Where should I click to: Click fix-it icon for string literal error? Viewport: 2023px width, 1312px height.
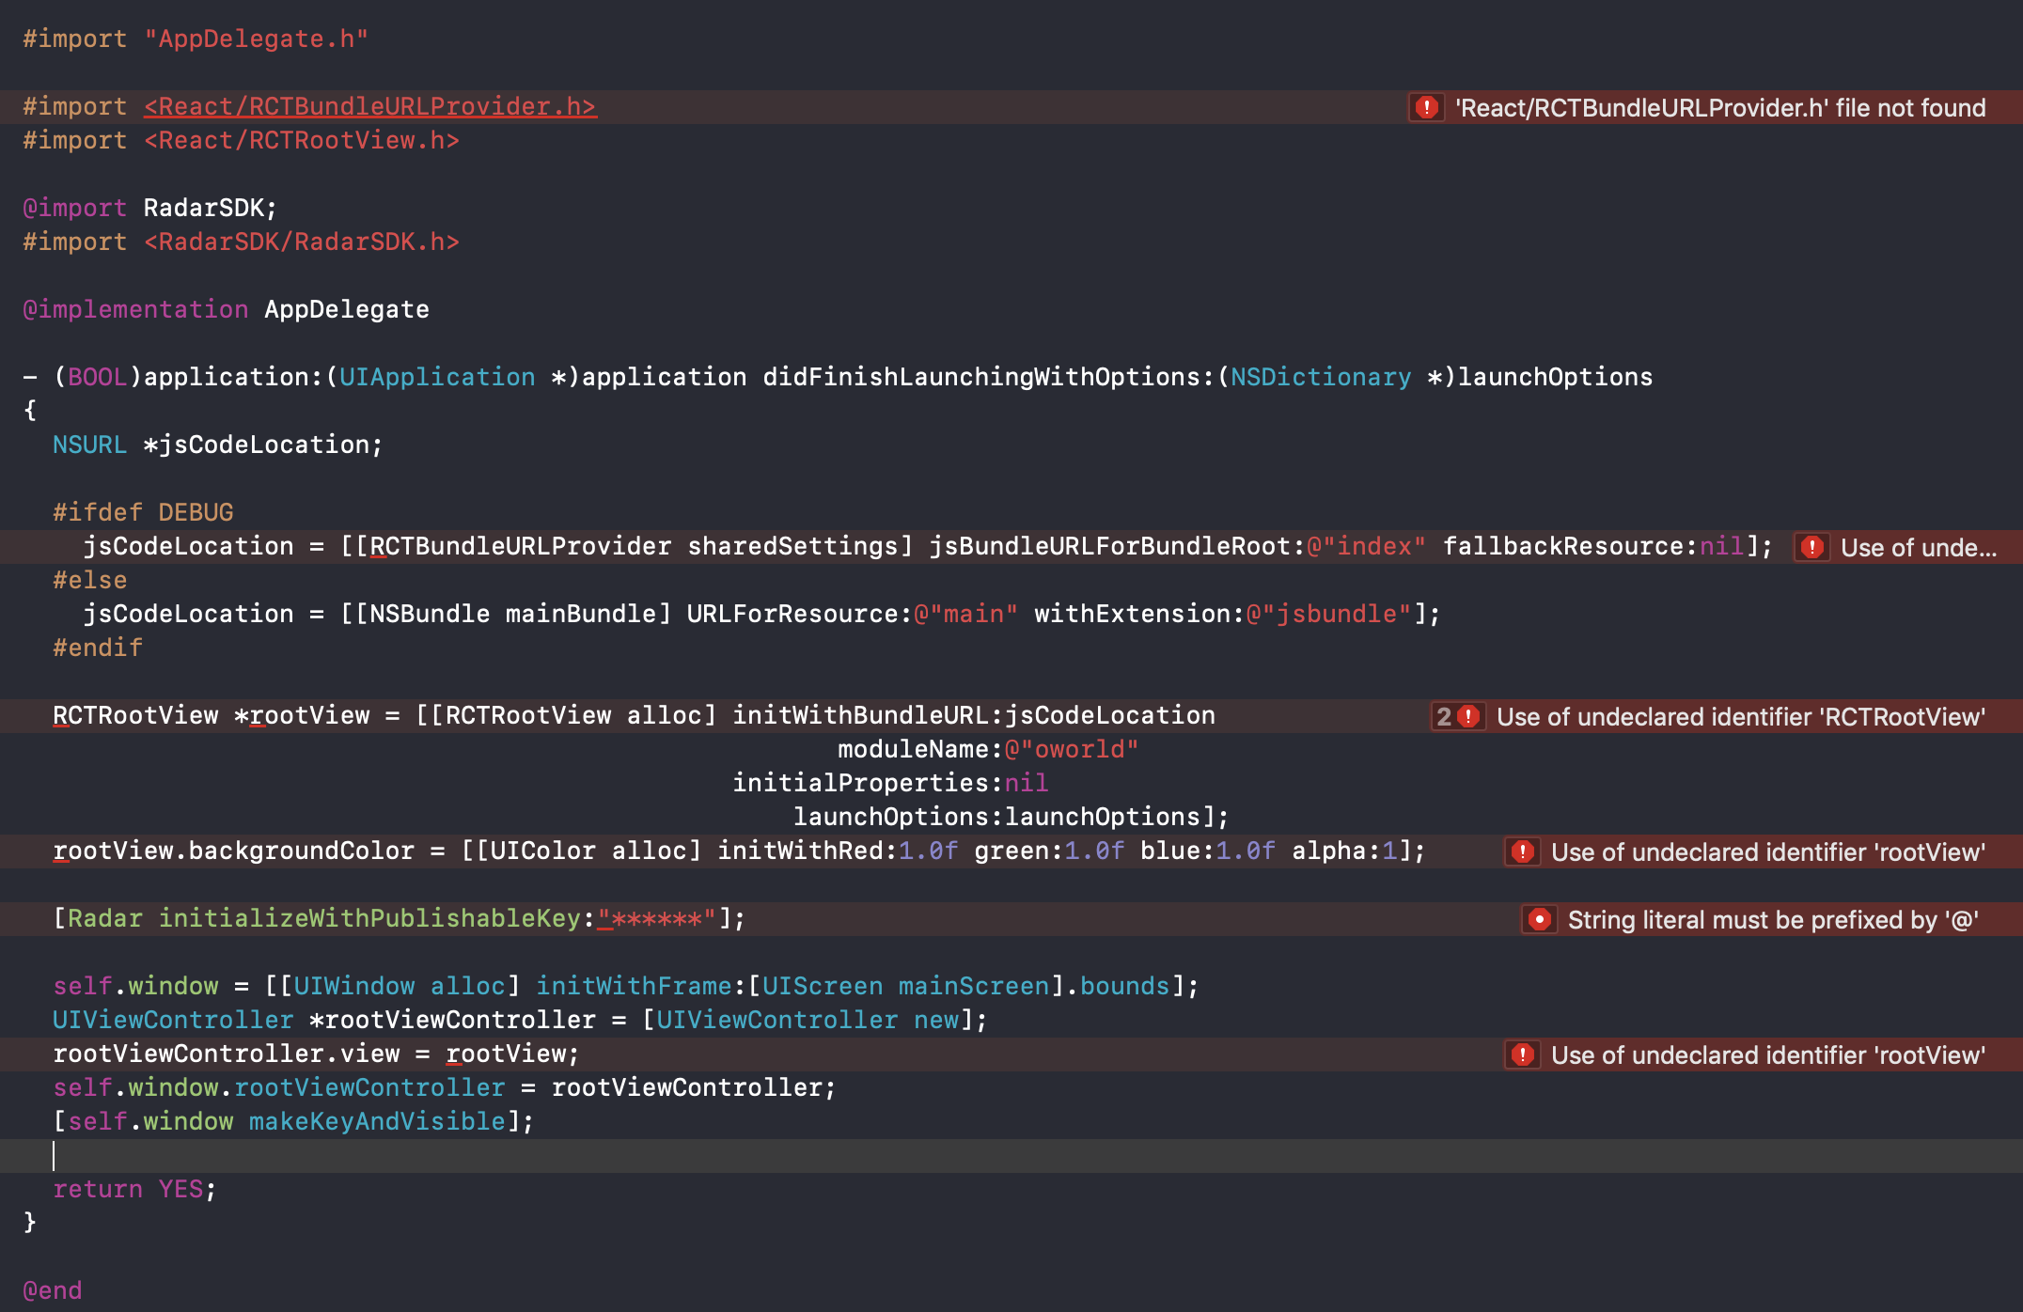click(x=1539, y=919)
